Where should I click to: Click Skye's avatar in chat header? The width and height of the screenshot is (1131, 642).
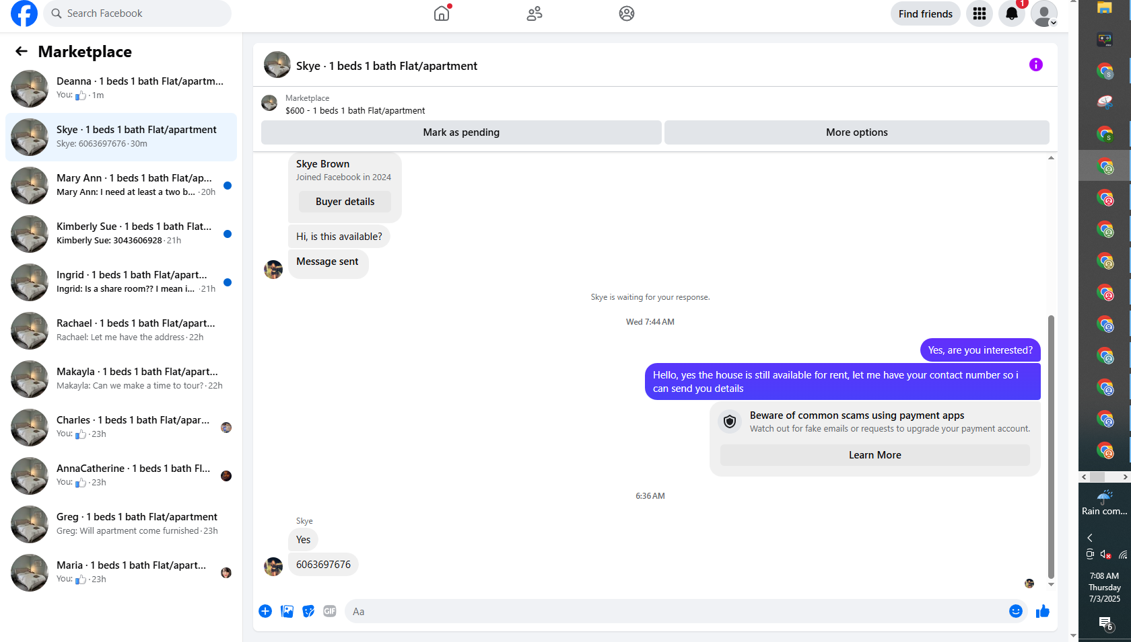277,65
